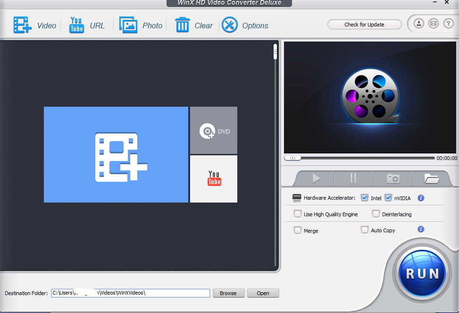Play the preview video
Image resolution: width=459 pixels, height=313 pixels.
point(316,178)
